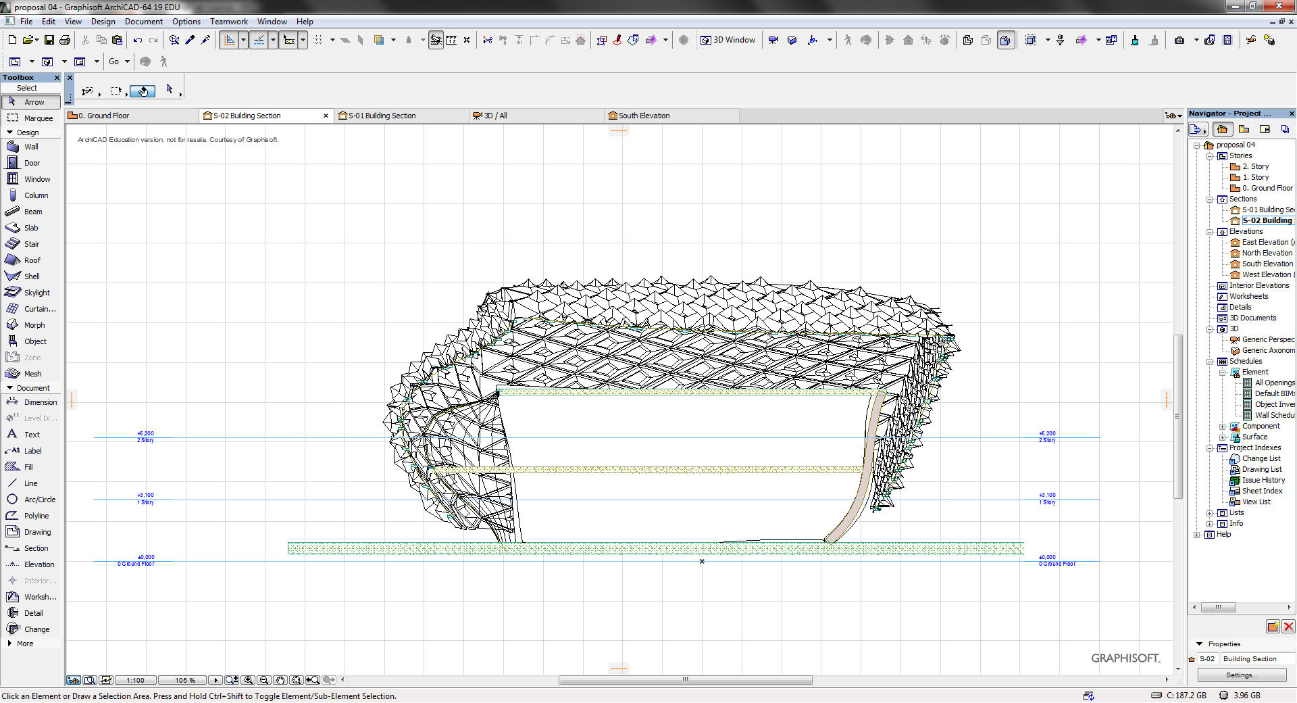Viewport: 1297px width, 703px height.
Task: Open the 3D Window button
Action: coord(728,41)
